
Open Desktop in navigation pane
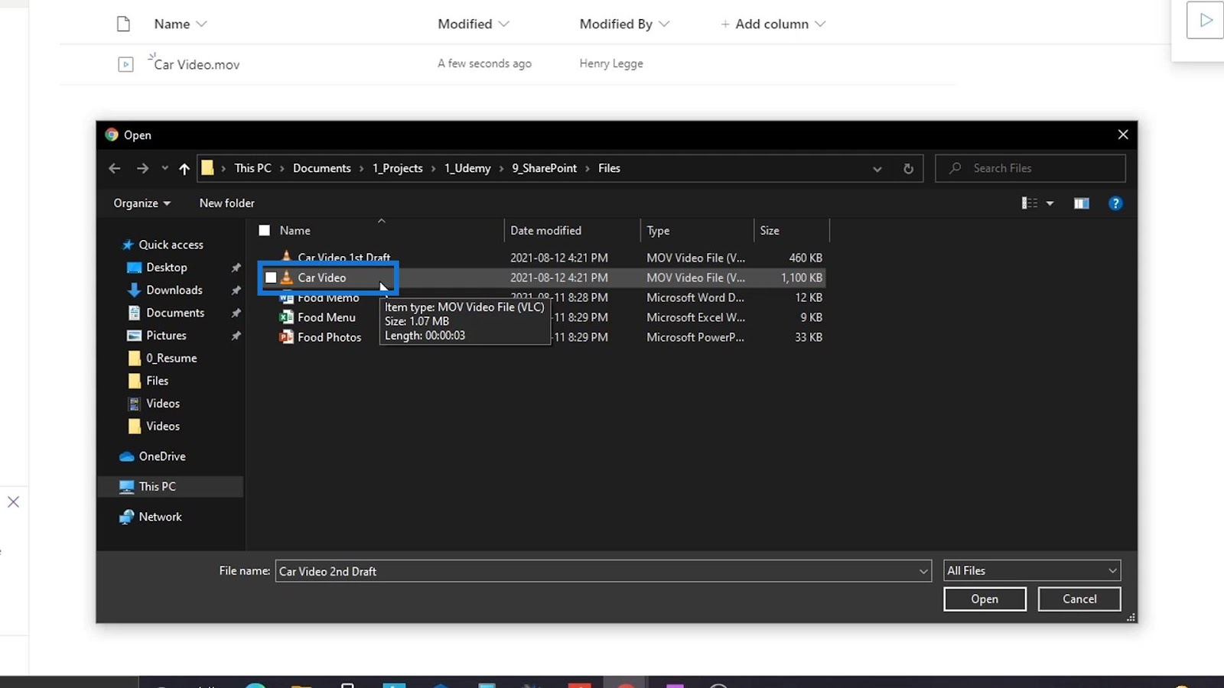pos(167,268)
